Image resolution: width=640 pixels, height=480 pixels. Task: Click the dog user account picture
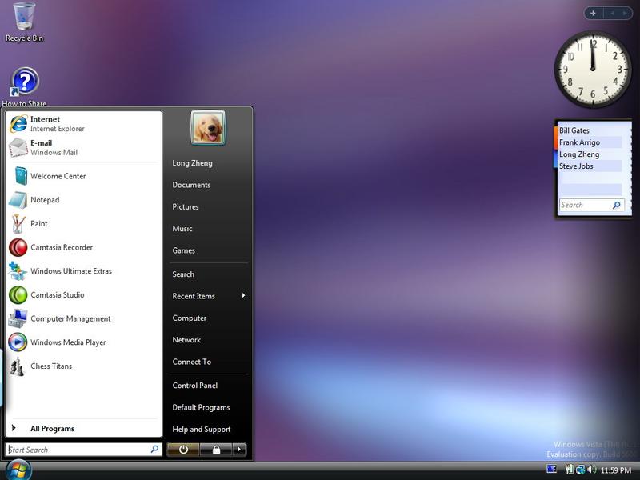(208, 128)
